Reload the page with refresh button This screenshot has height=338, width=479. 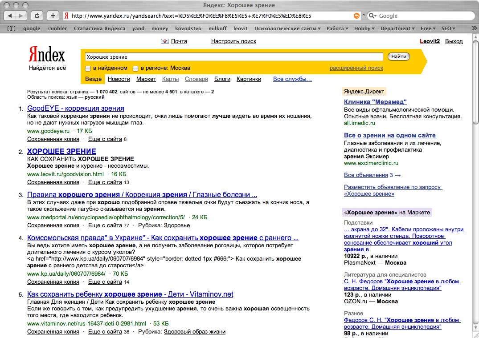pos(37,16)
